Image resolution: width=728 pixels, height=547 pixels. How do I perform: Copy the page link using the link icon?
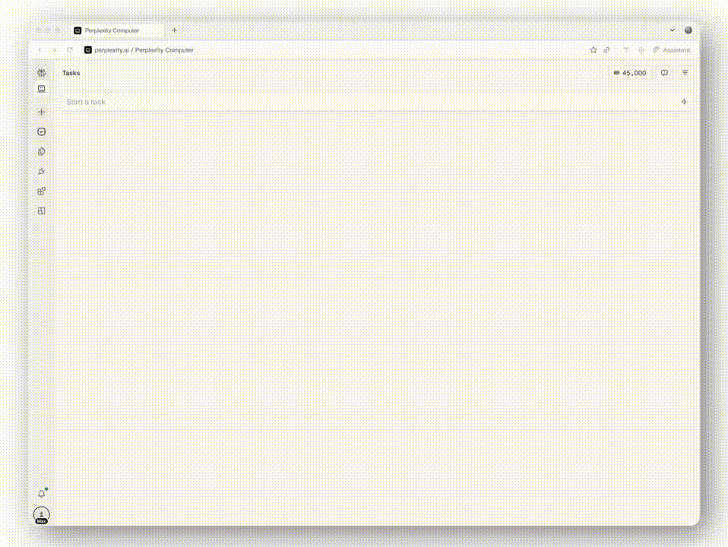[606, 50]
